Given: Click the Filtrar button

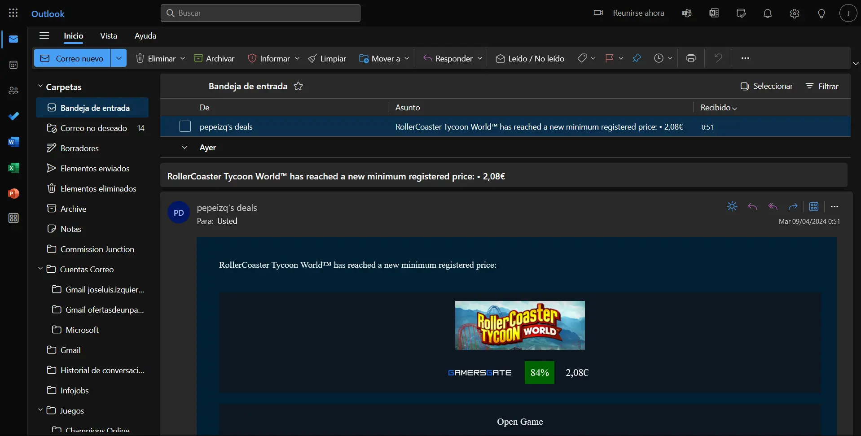Looking at the screenshot, I should tap(822, 86).
